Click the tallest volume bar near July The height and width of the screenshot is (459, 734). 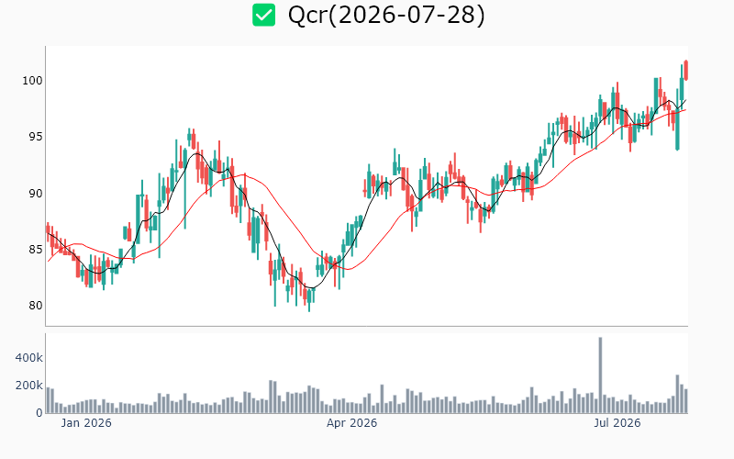[x=600, y=375]
